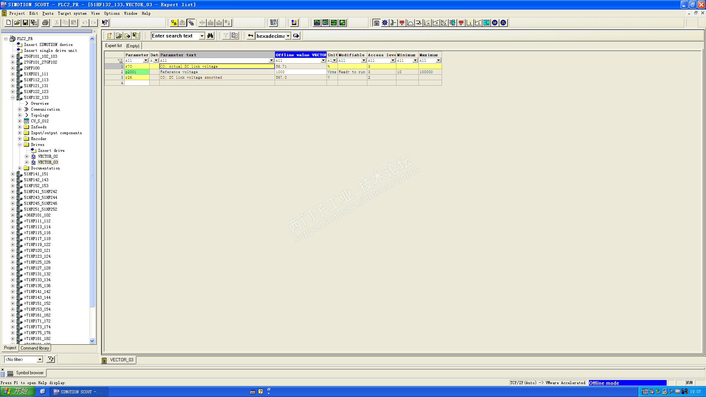This screenshot has width=706, height=397.
Task: Click the Save project toolbar icon
Action: pyautogui.click(x=25, y=23)
